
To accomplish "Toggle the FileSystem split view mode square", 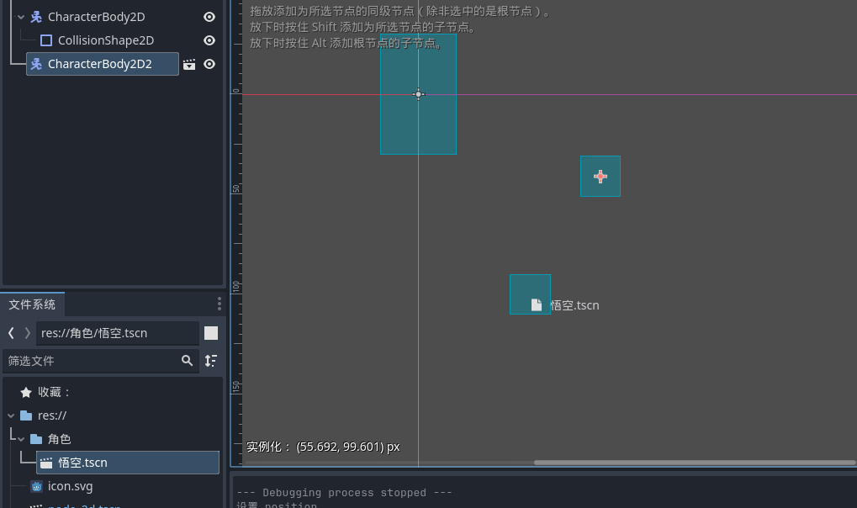I will pyautogui.click(x=211, y=333).
